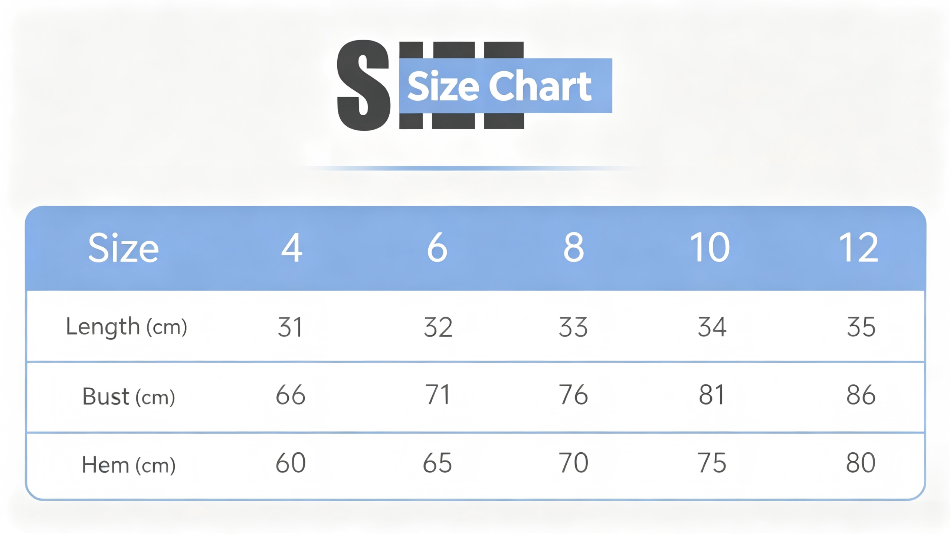
Task: Select size 12 column header
Action: click(859, 248)
